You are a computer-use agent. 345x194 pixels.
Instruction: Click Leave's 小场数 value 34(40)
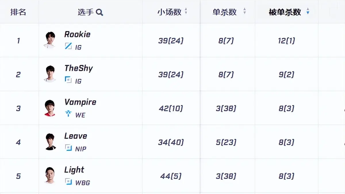pyautogui.click(x=171, y=142)
